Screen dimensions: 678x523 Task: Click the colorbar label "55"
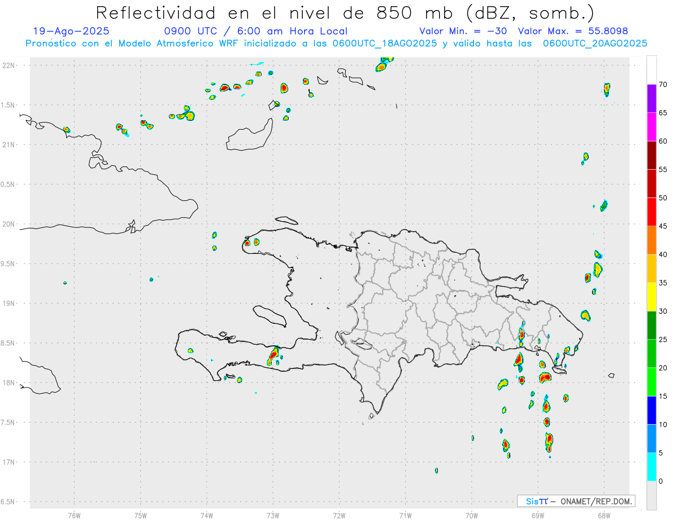663,169
